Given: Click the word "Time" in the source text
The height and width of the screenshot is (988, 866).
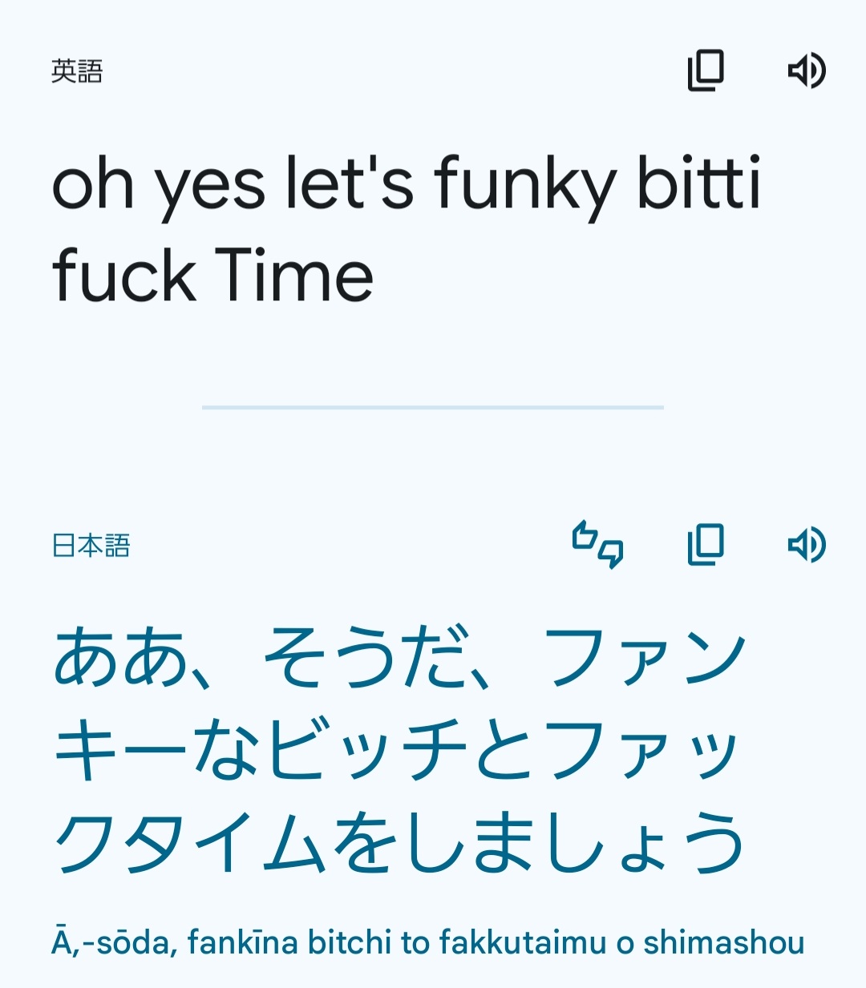Looking at the screenshot, I should [293, 276].
